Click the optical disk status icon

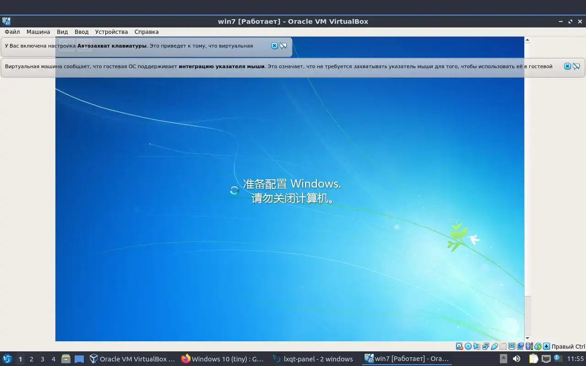pos(468,346)
